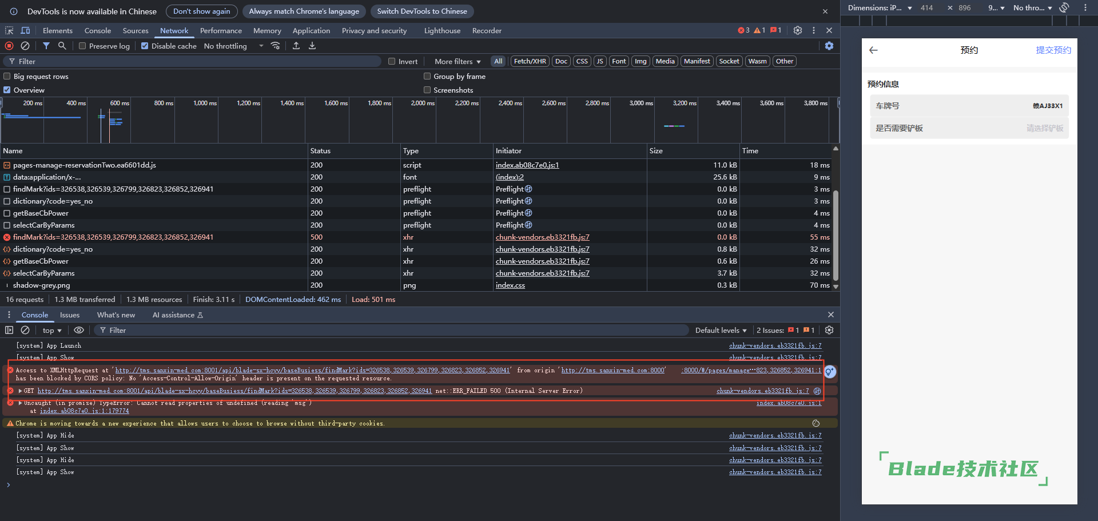Open device zoom percentage dropdown
This screenshot has width=1098, height=521.
pyautogui.click(x=996, y=7)
